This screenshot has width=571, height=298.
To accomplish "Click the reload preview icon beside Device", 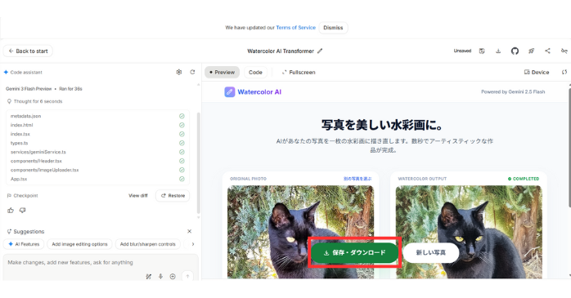I will coord(564,73).
